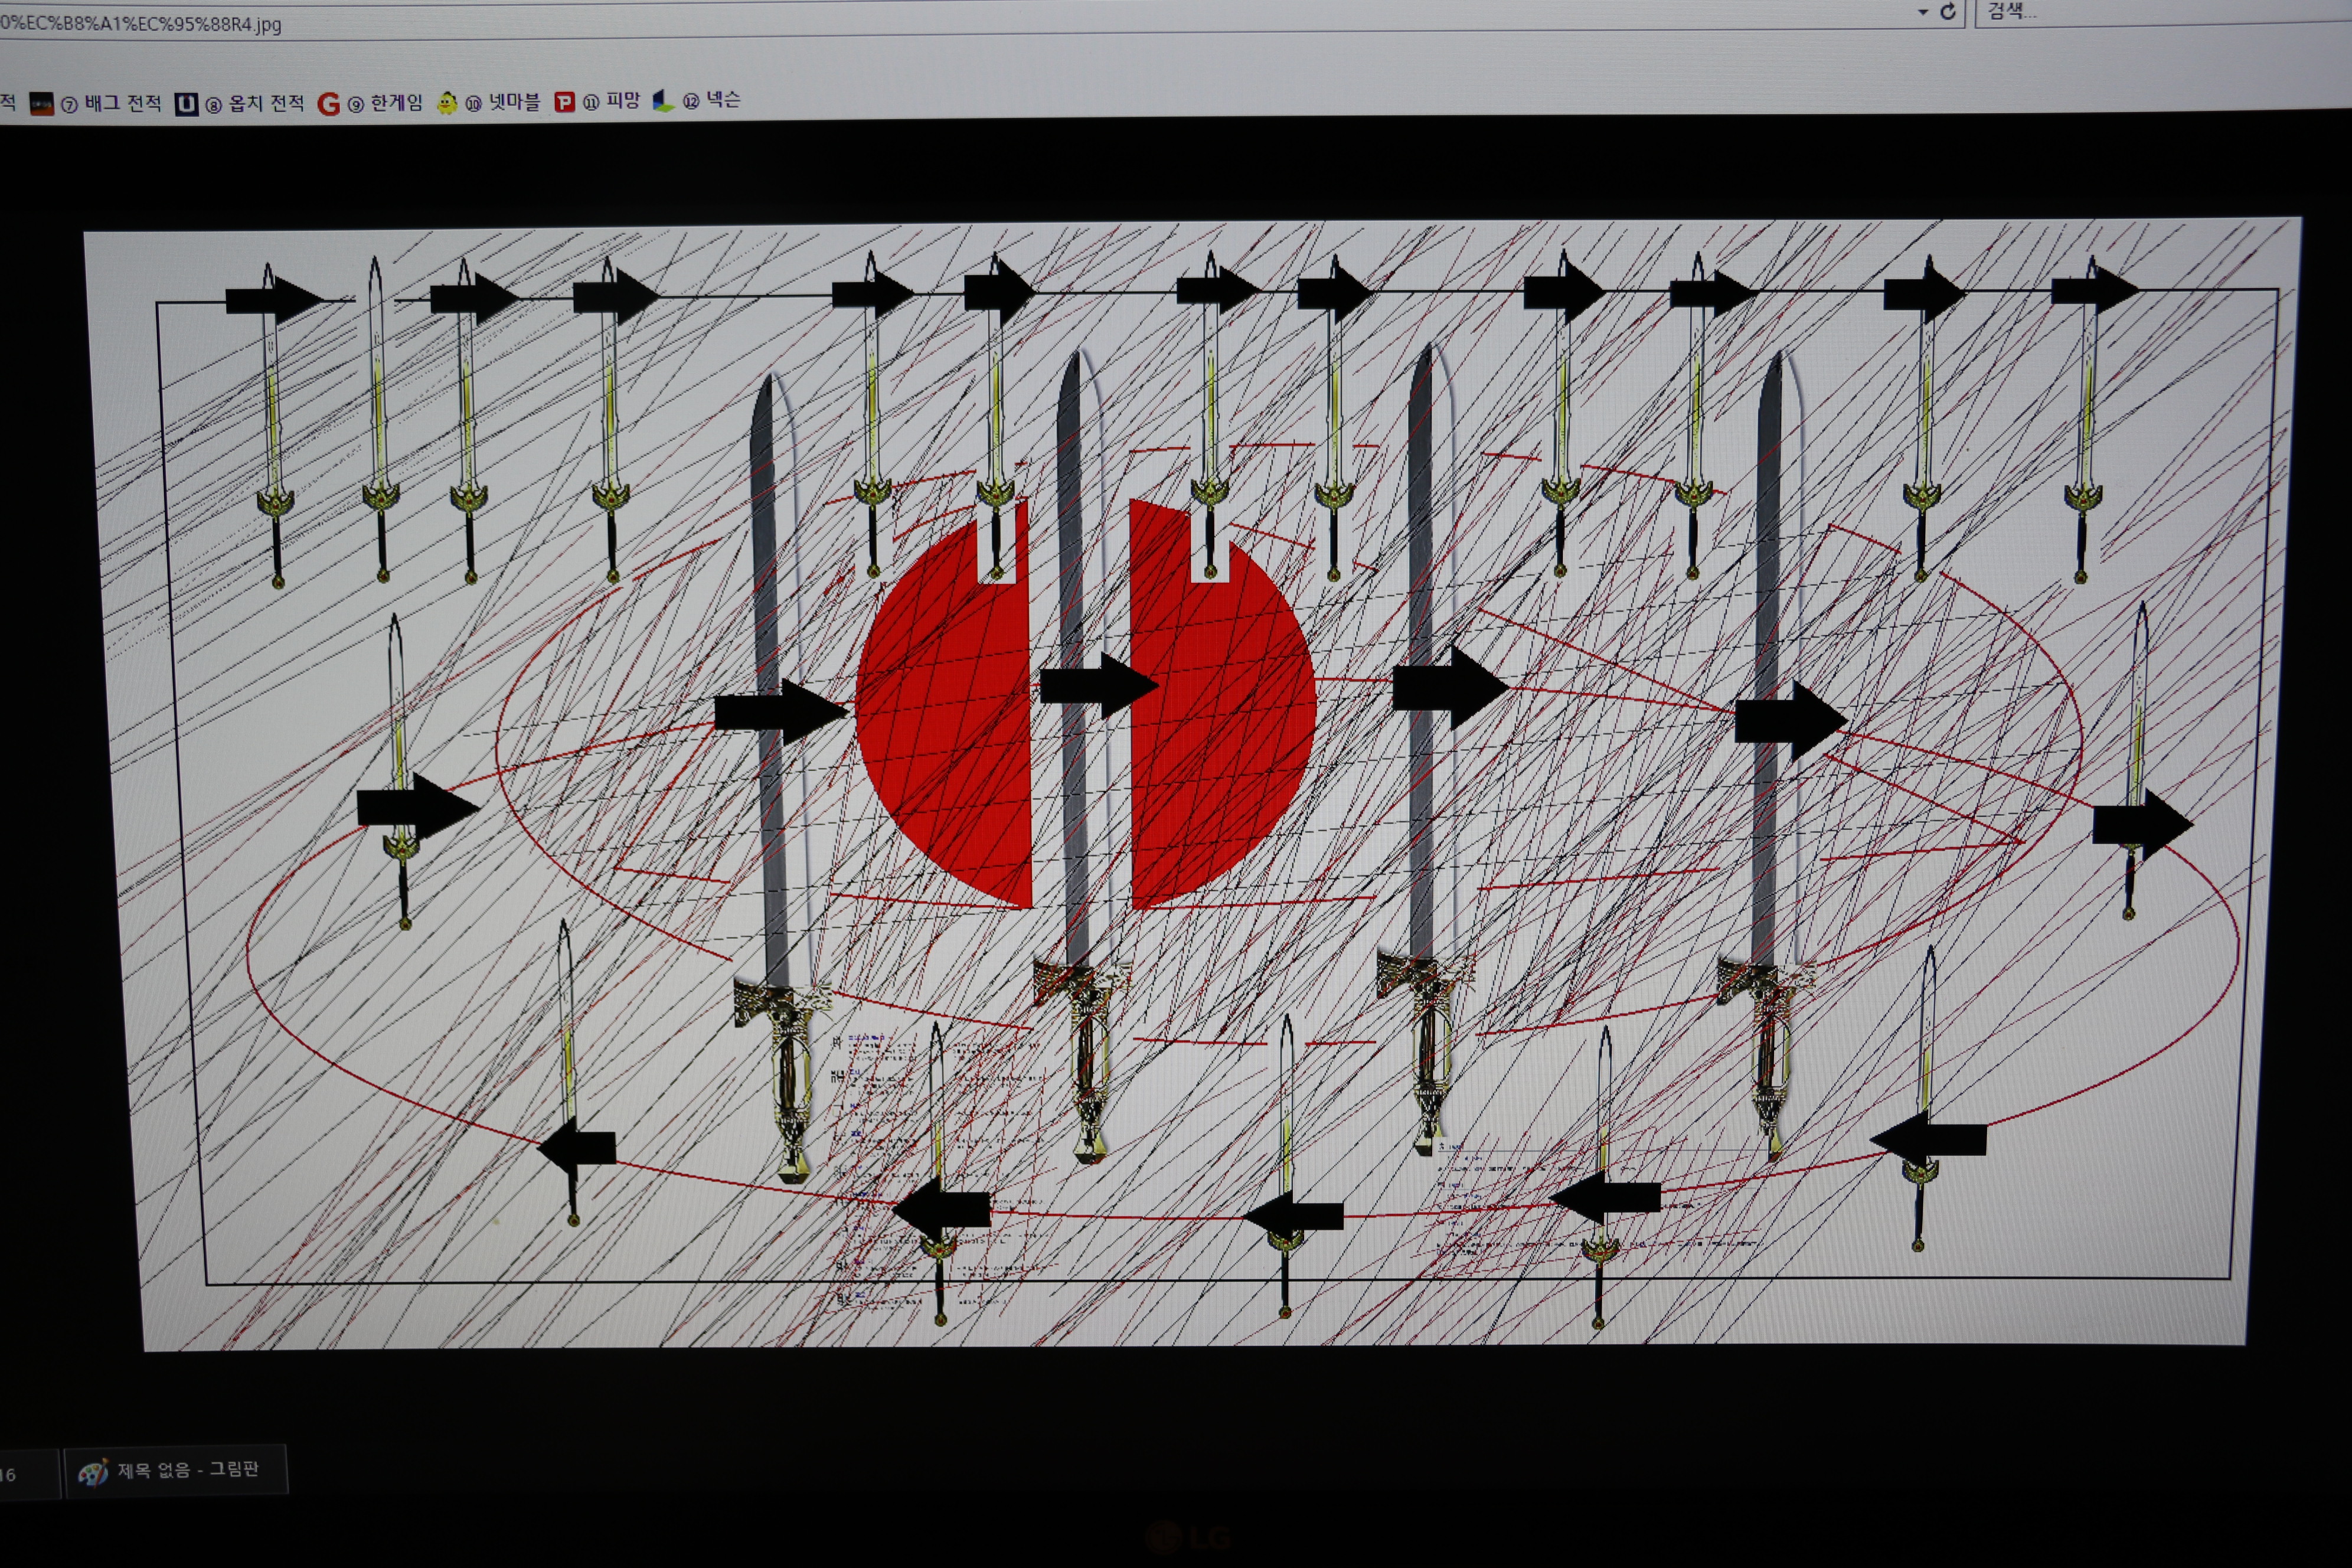Screen dimensions: 2352x1568
Task: Click the U favicon for 옵치 전적
Action: tap(186, 104)
